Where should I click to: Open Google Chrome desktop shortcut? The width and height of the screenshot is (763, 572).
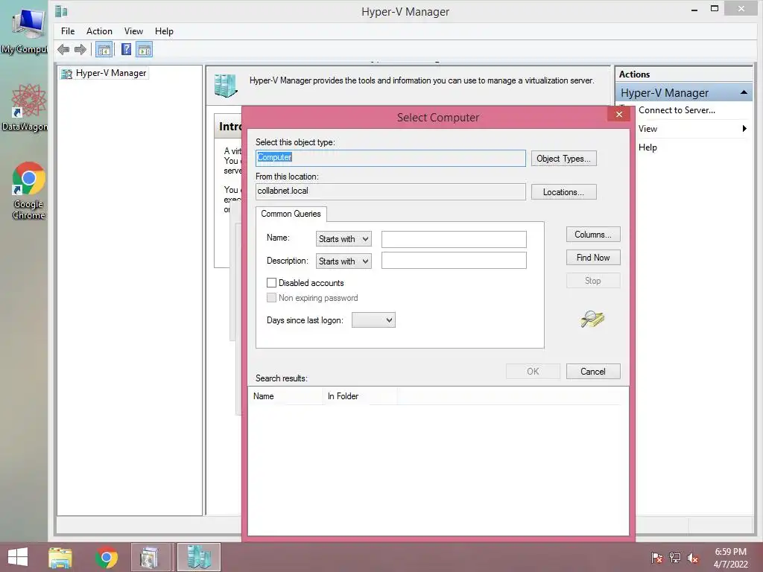(28, 191)
